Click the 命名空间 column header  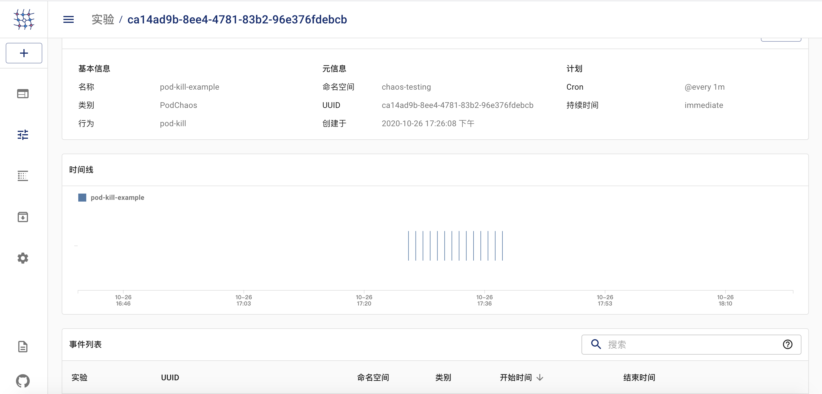pos(373,378)
